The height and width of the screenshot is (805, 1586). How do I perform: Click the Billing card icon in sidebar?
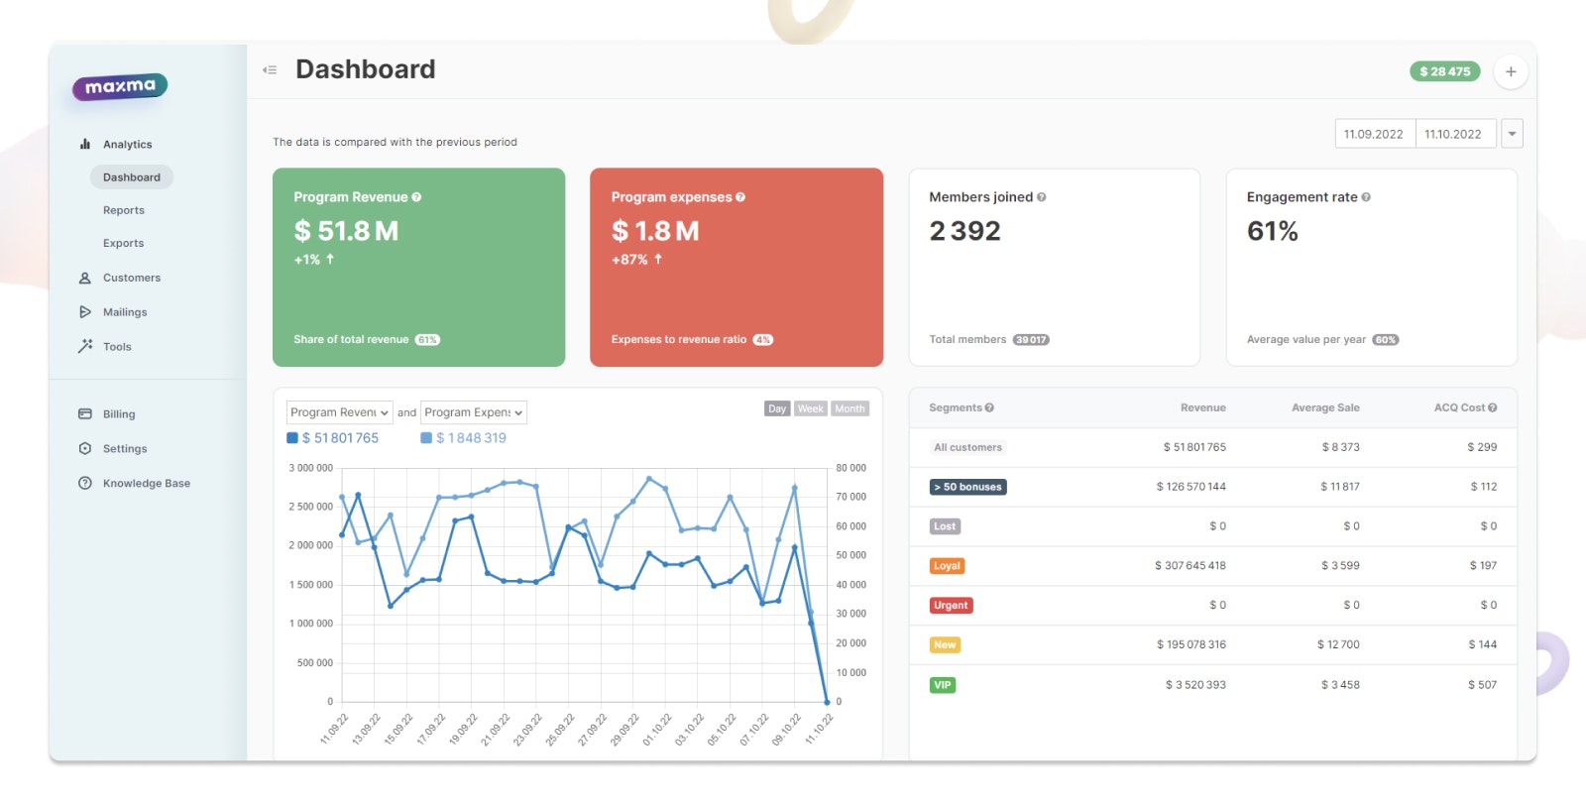(x=85, y=414)
